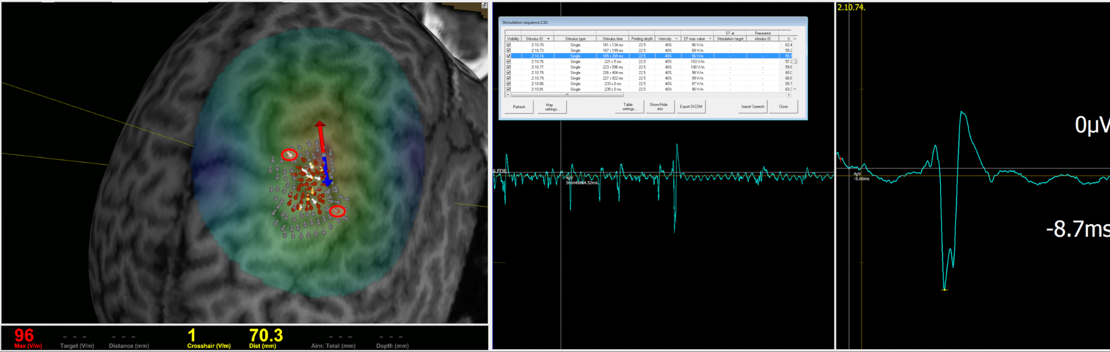Screen dimensions: 1110x352
Task: Open Table settings
Action: tap(629, 107)
